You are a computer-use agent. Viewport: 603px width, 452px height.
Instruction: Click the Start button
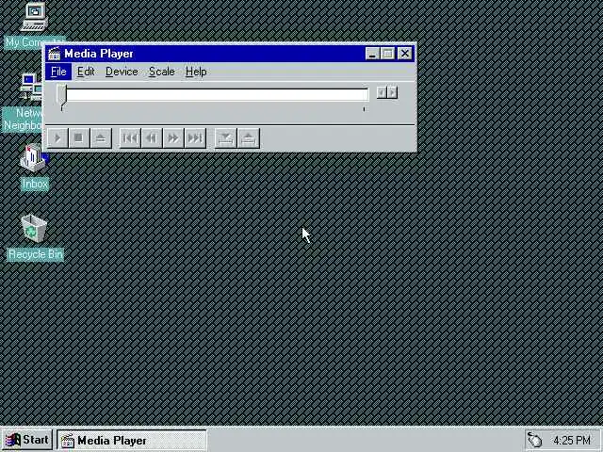27,440
